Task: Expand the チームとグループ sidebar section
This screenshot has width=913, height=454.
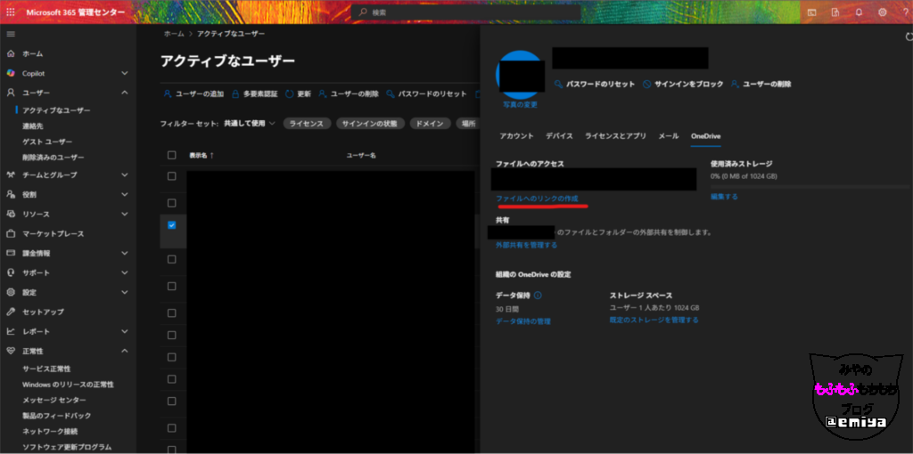Action: pos(124,174)
